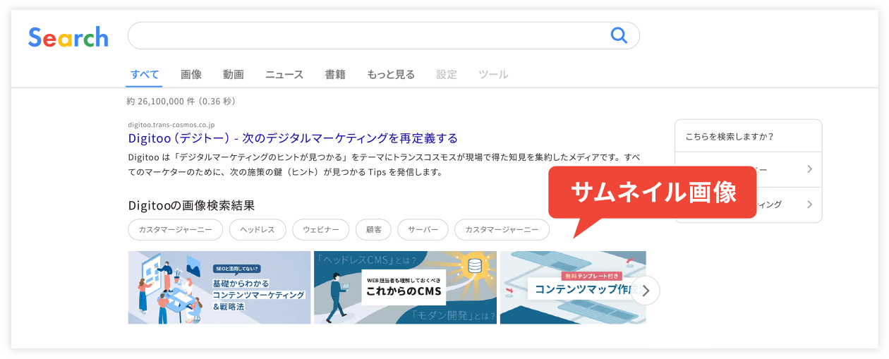889x359 pixels.
Task: Select the 顧客 filter chip
Action: coord(374,230)
